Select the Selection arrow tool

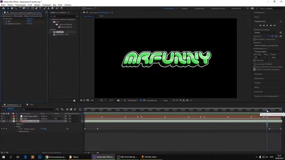pyautogui.click(x=8, y=8)
